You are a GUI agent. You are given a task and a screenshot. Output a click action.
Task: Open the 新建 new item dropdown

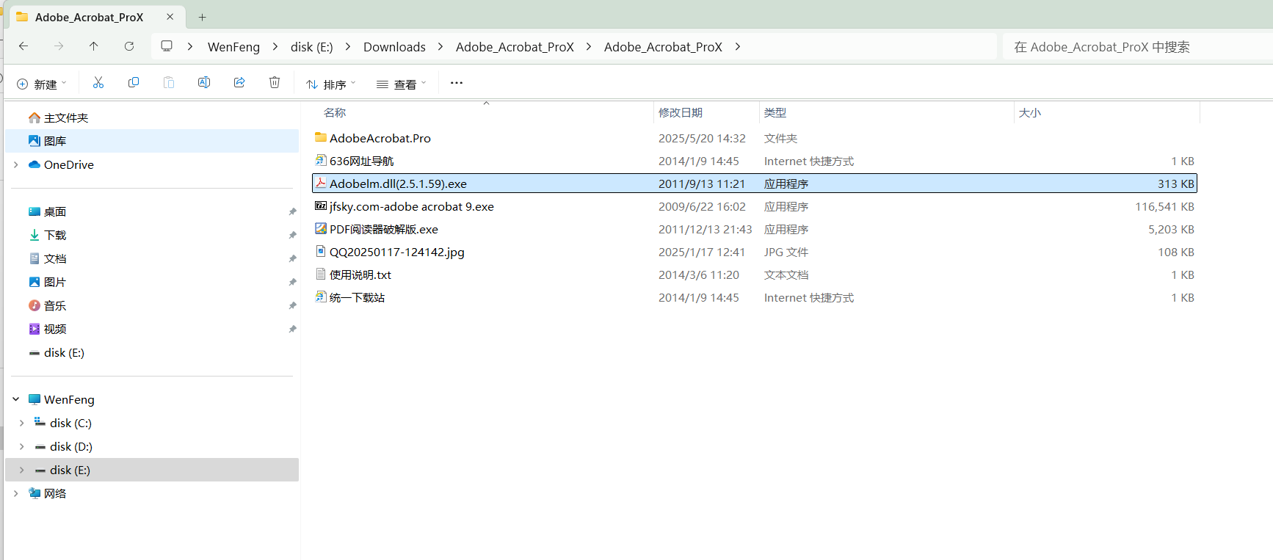42,84
